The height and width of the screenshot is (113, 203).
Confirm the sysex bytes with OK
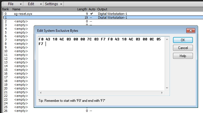(x=183, y=40)
